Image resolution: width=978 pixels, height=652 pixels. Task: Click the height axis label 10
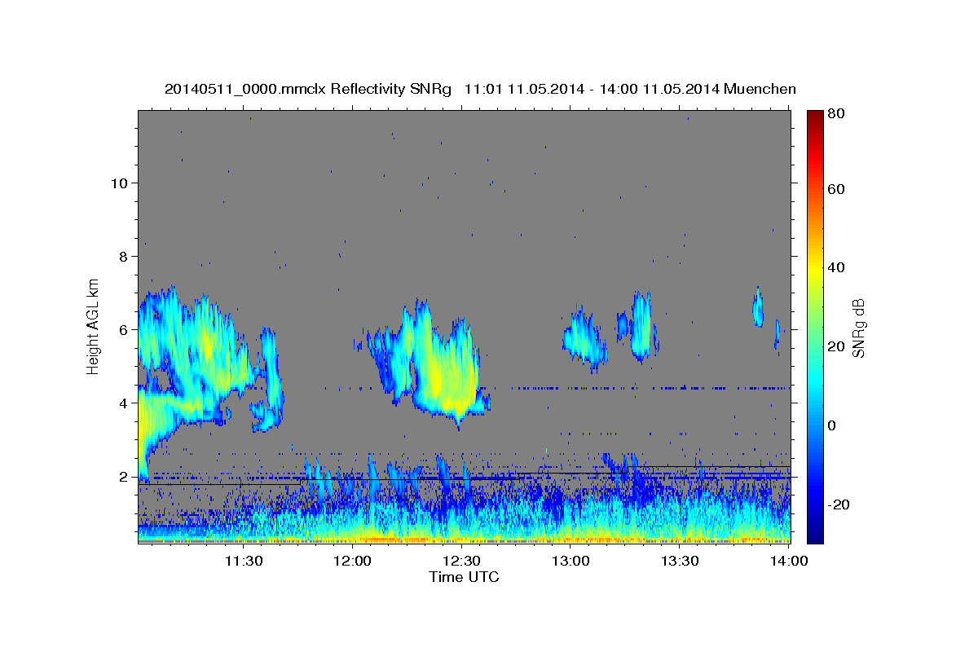coord(119,183)
